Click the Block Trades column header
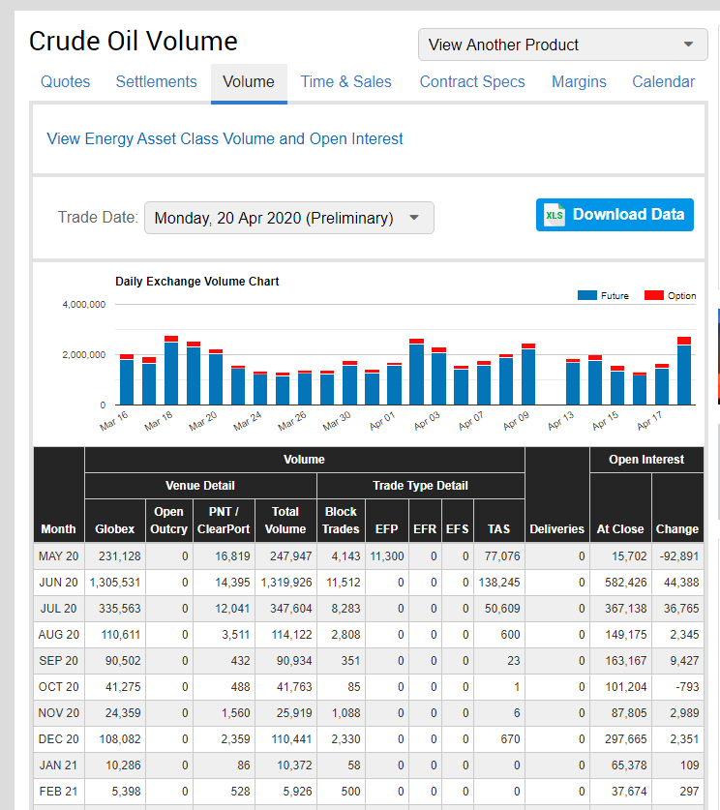The width and height of the screenshot is (720, 810). 341,520
